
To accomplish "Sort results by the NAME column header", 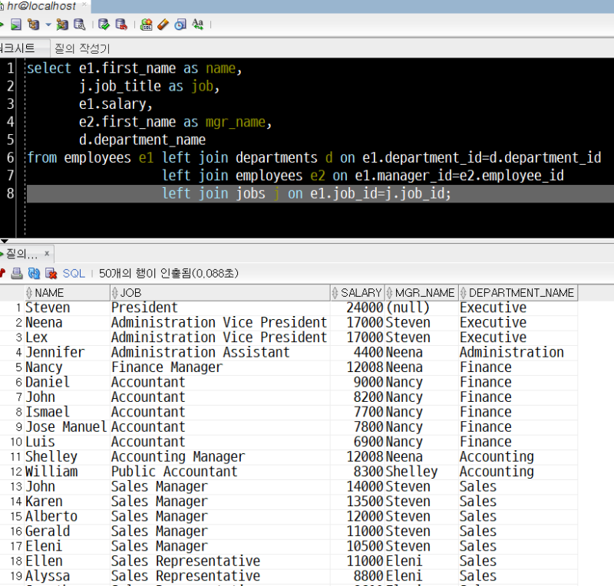I will click(x=46, y=292).
